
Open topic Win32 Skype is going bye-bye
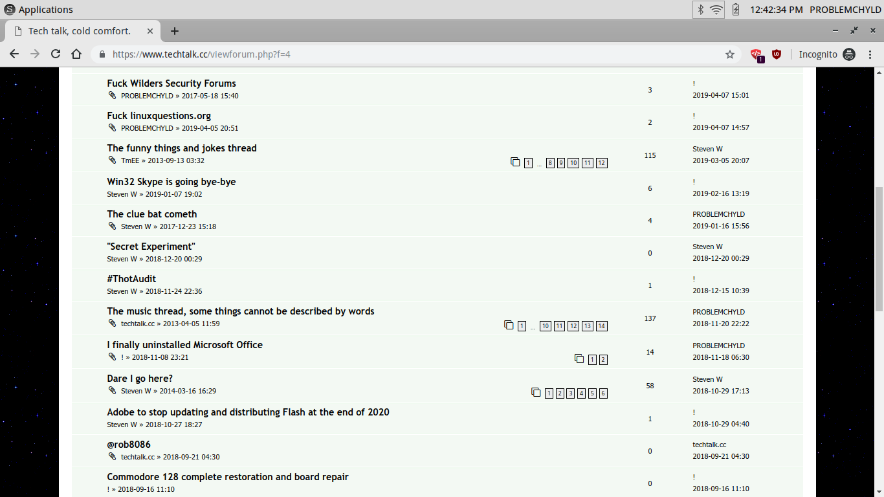pos(171,182)
